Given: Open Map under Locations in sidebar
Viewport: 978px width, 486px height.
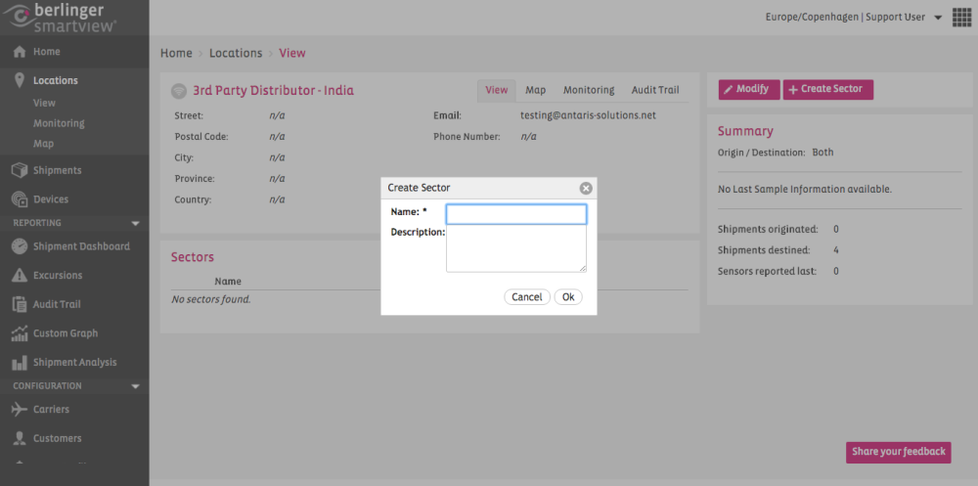Looking at the screenshot, I should tap(43, 144).
